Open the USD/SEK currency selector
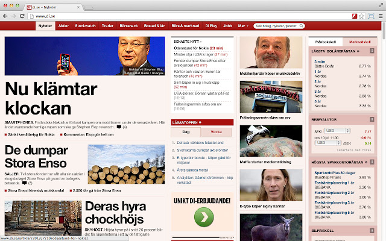 pos(328,143)
